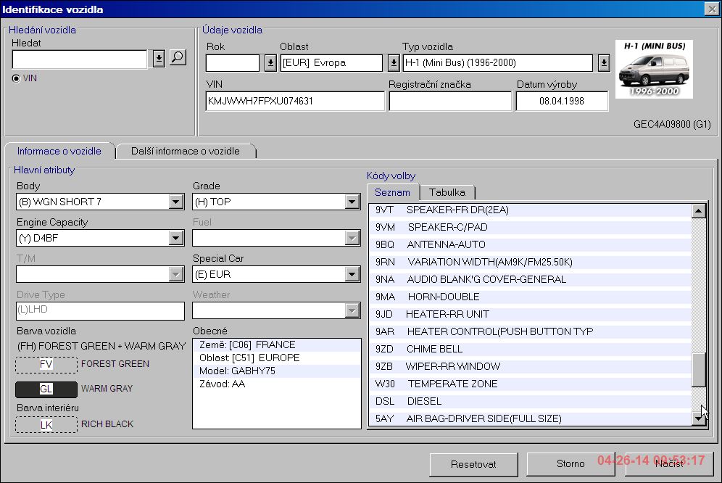722x483 pixels.
Task: Select 9AR HEATER CONTROL row
Action: point(530,332)
